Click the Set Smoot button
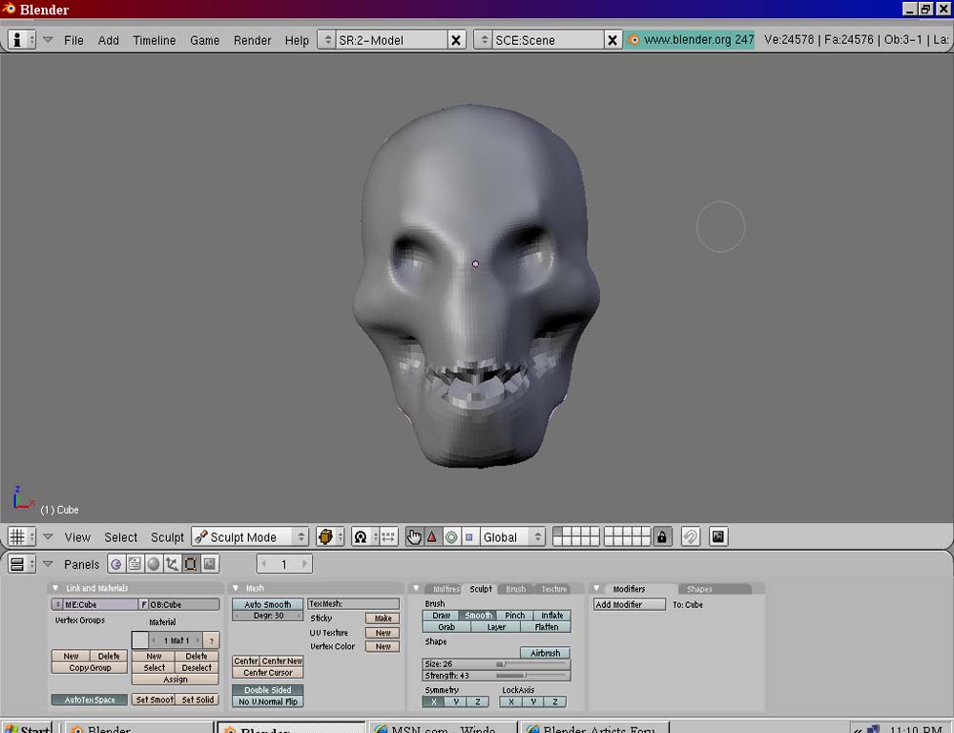Image resolution: width=954 pixels, height=733 pixels. 154,700
